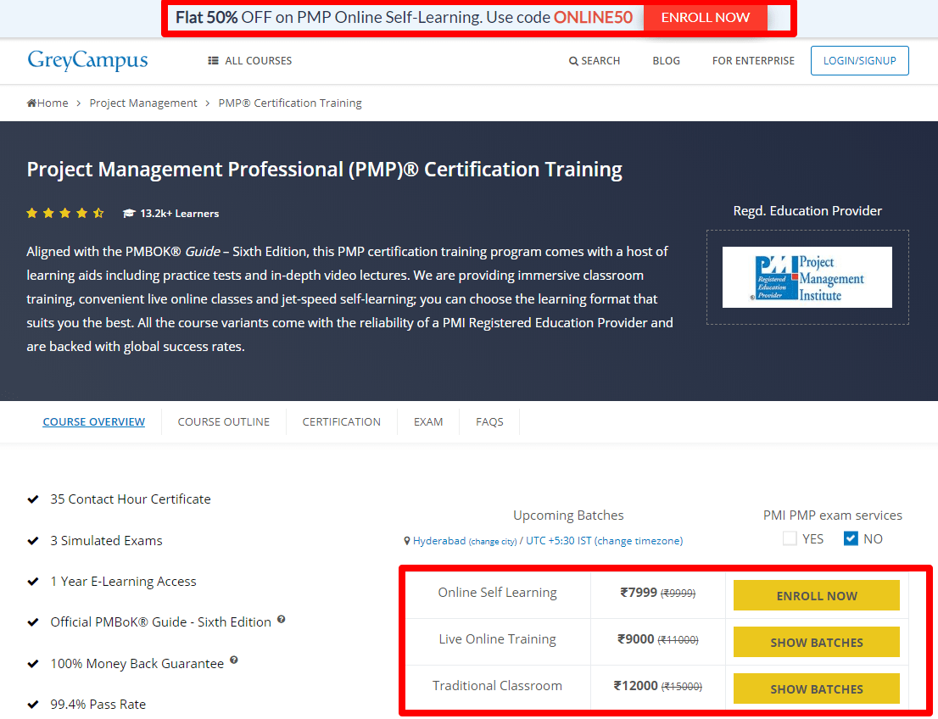Click the course title heading

click(324, 170)
